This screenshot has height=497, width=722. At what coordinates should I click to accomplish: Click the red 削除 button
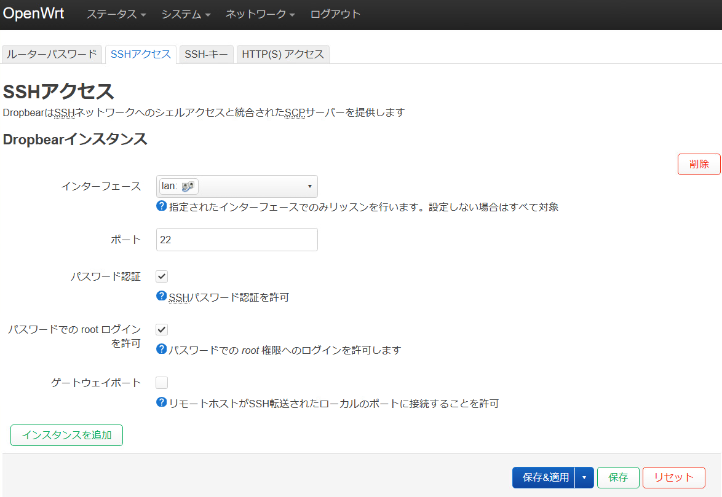(699, 164)
